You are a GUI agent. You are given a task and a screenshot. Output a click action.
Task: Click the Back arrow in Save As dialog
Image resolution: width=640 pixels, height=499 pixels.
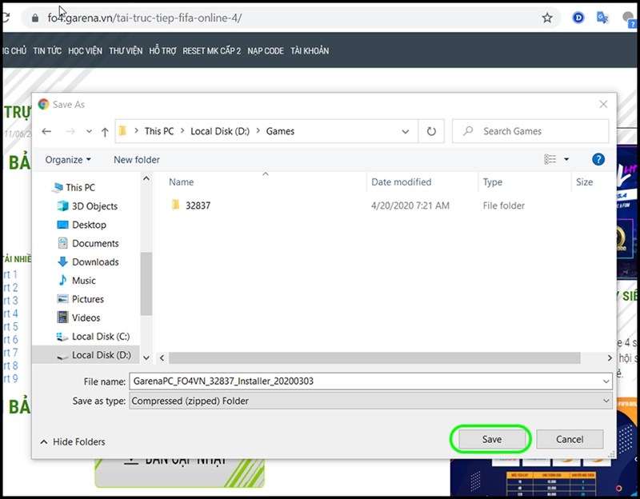46,131
